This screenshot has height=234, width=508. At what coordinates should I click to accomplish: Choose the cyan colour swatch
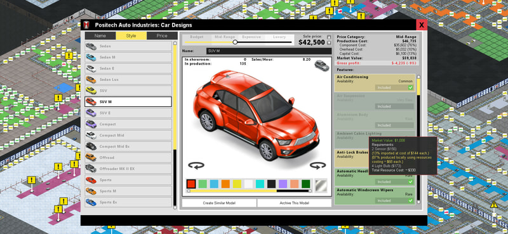260,184
